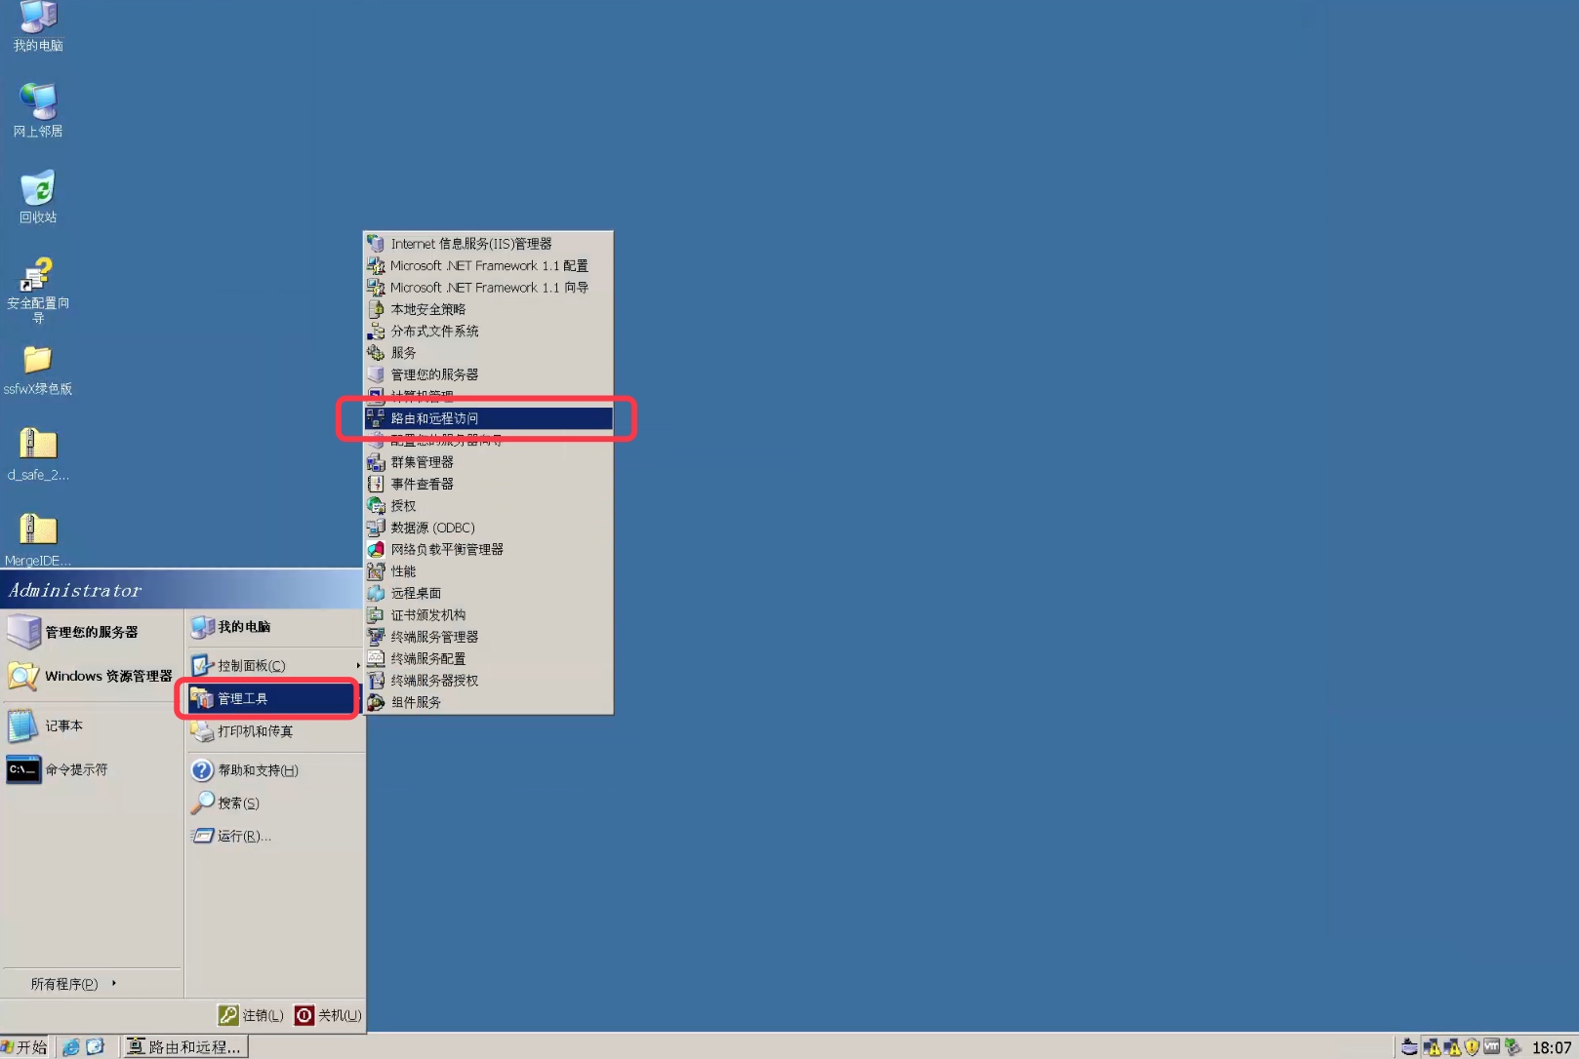The image size is (1579, 1059).
Task: Select 路由和远程访问 menu entry
Action: pyautogui.click(x=488, y=418)
